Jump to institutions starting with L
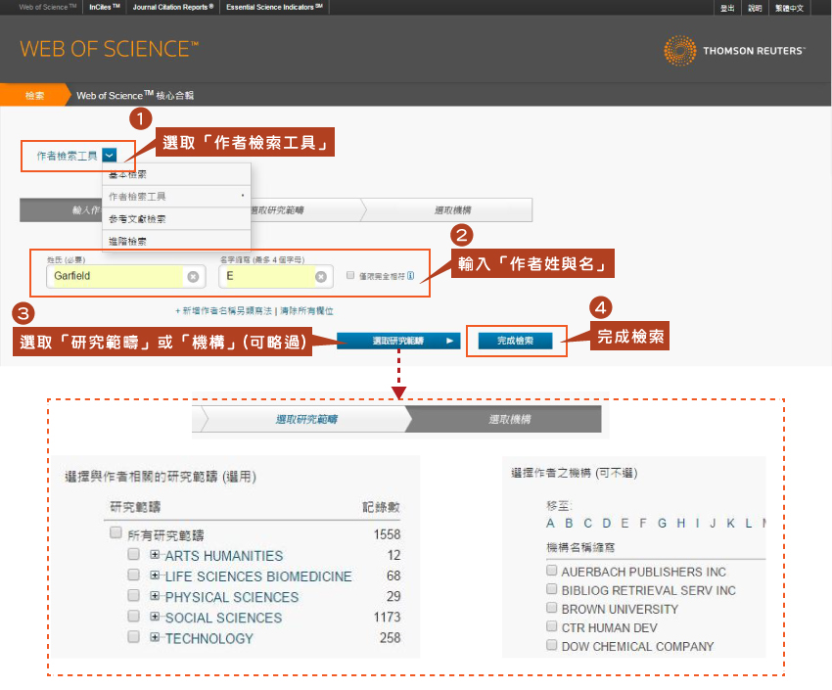The height and width of the screenshot is (690, 832). coord(748,523)
